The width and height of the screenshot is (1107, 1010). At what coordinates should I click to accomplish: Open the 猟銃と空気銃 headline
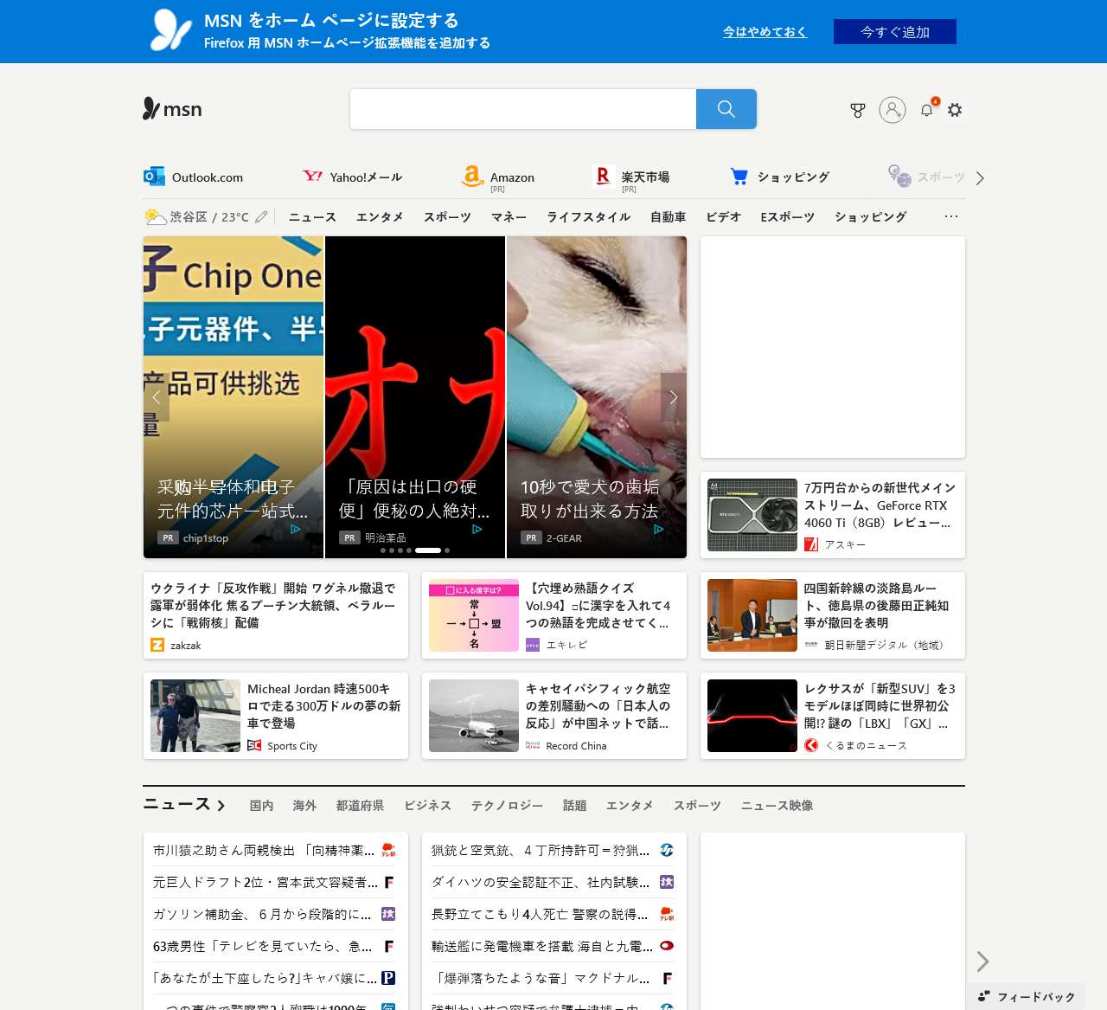pos(541,850)
